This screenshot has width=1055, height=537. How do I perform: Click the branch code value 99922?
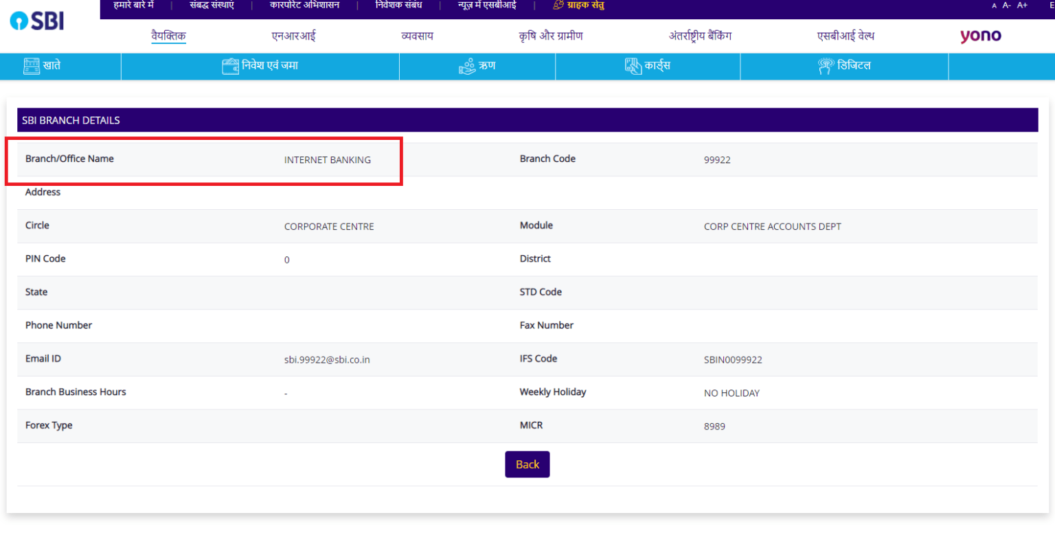point(717,160)
